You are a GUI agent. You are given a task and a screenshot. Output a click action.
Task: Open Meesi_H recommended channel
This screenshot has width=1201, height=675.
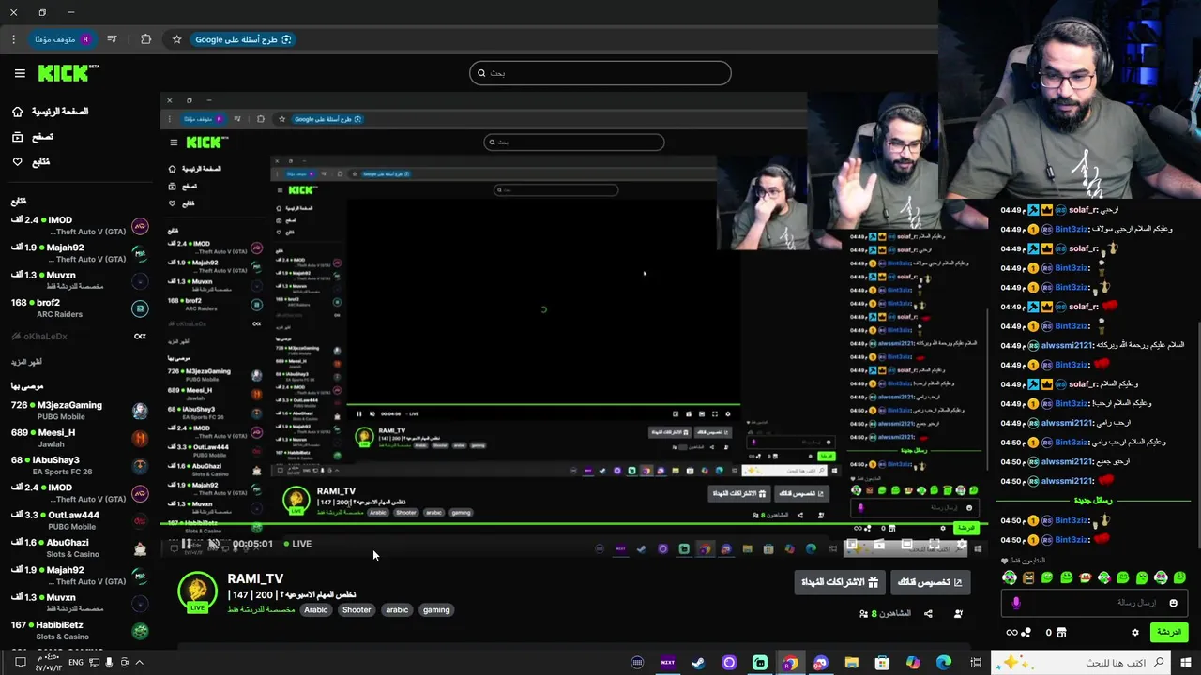(80, 438)
